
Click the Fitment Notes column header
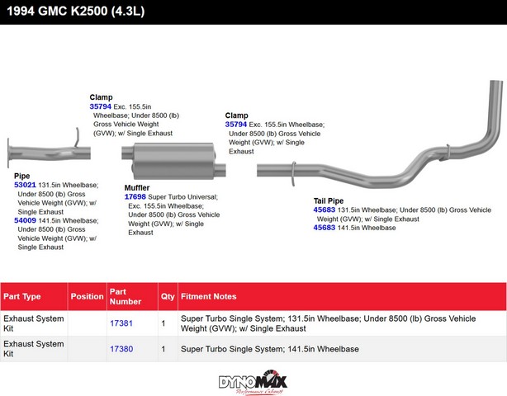(x=208, y=296)
